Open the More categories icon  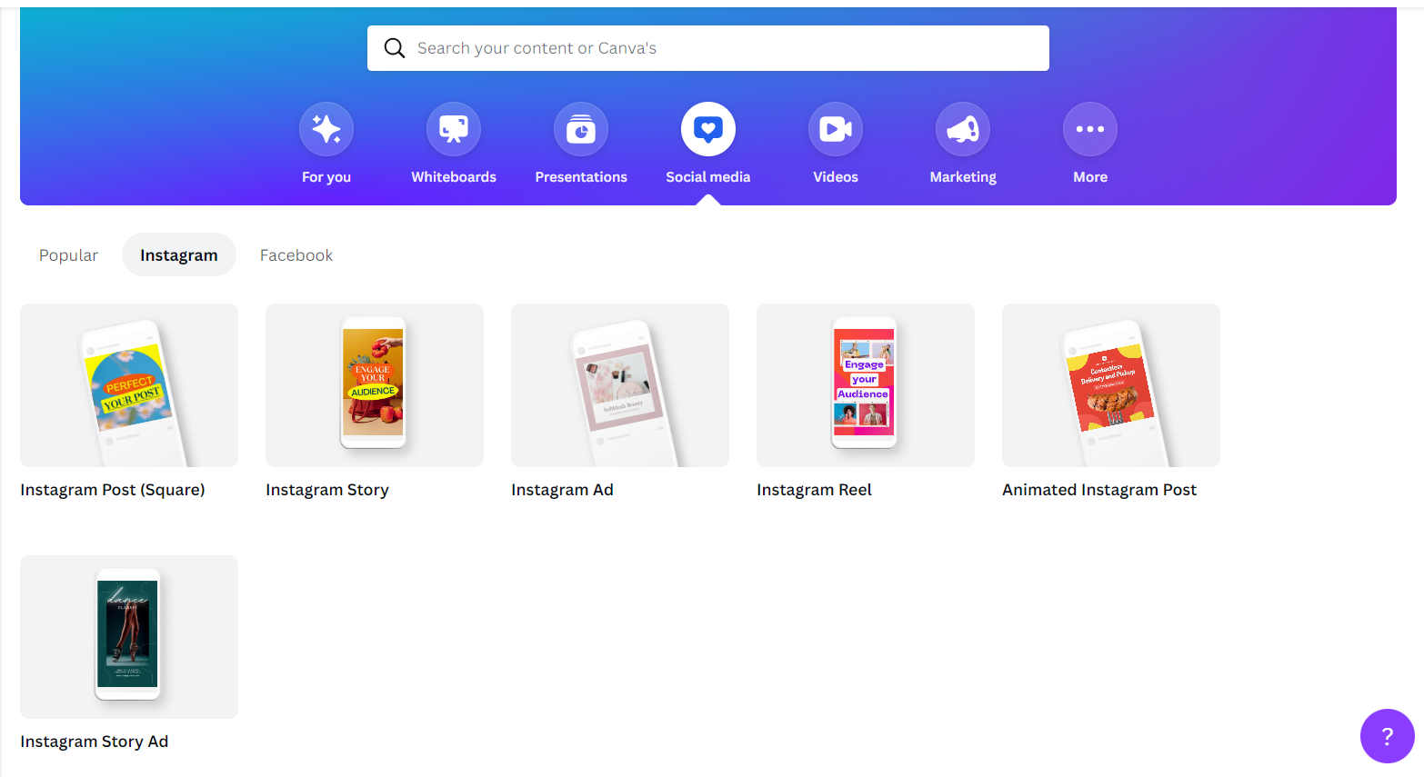pyautogui.click(x=1090, y=129)
